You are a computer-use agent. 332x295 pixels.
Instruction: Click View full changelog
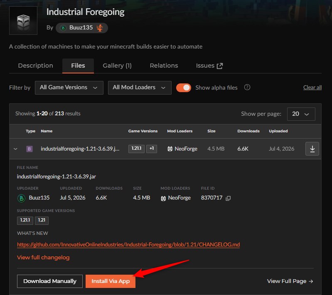coord(43,258)
